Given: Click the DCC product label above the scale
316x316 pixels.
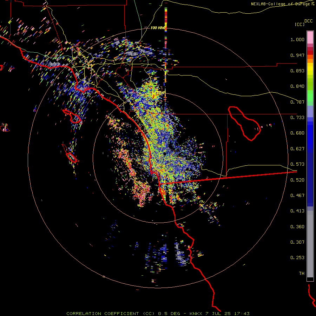Looking at the screenshot, I should (308, 21).
